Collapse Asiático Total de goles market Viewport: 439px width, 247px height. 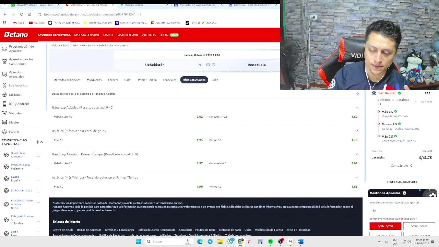[357, 131]
